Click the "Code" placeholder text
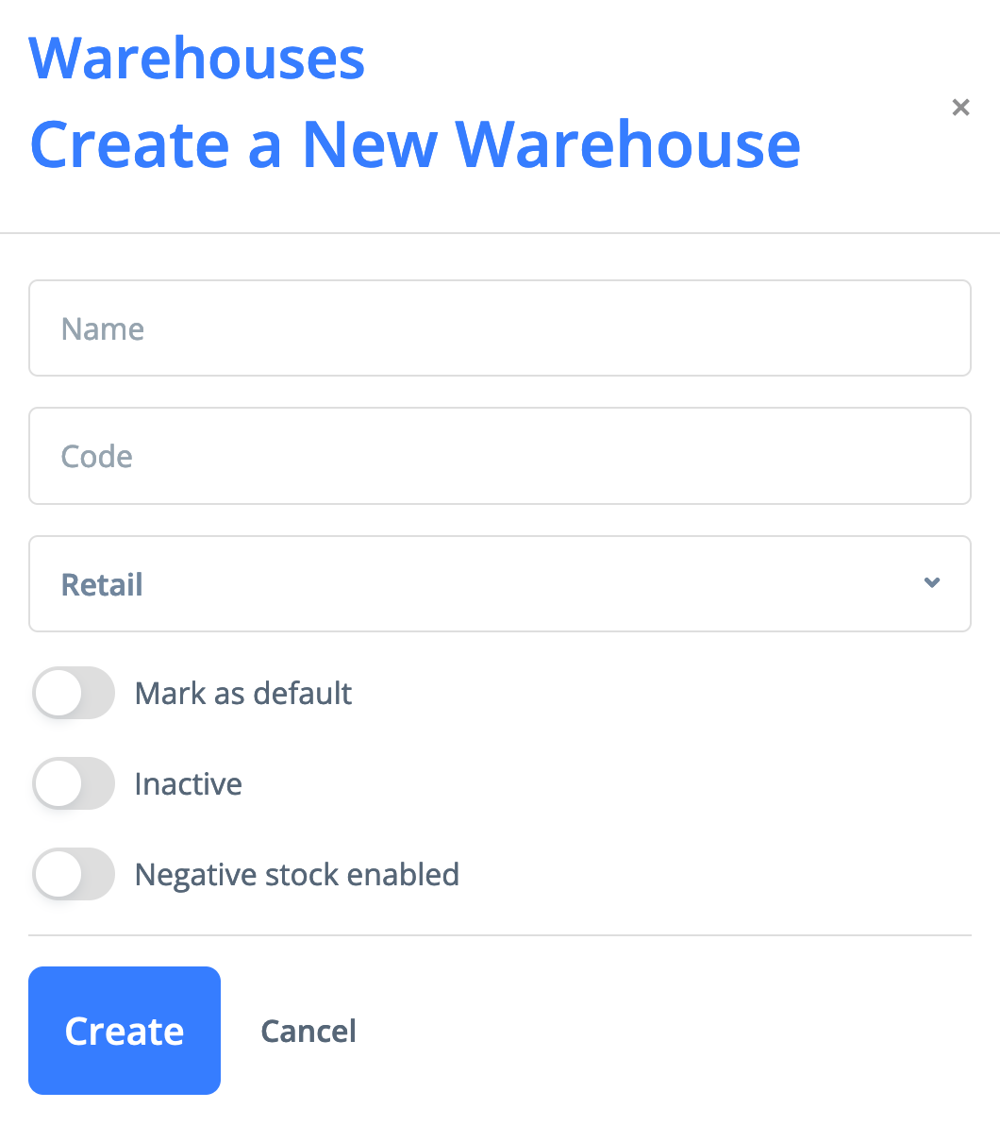The width and height of the screenshot is (1000, 1142). tap(97, 457)
